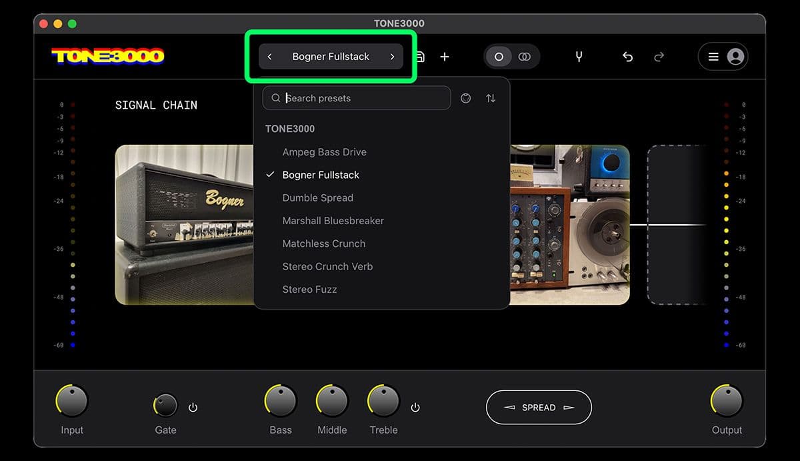Toggle the EQ power button beside Treble
The height and width of the screenshot is (461, 800).
coord(415,408)
